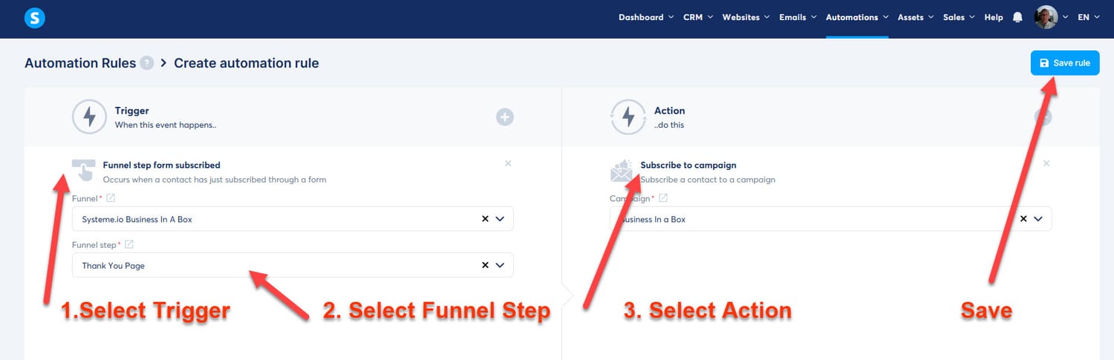Remove the Subscribe to campaign action
Screen dimensions: 1114x360
point(1046,163)
